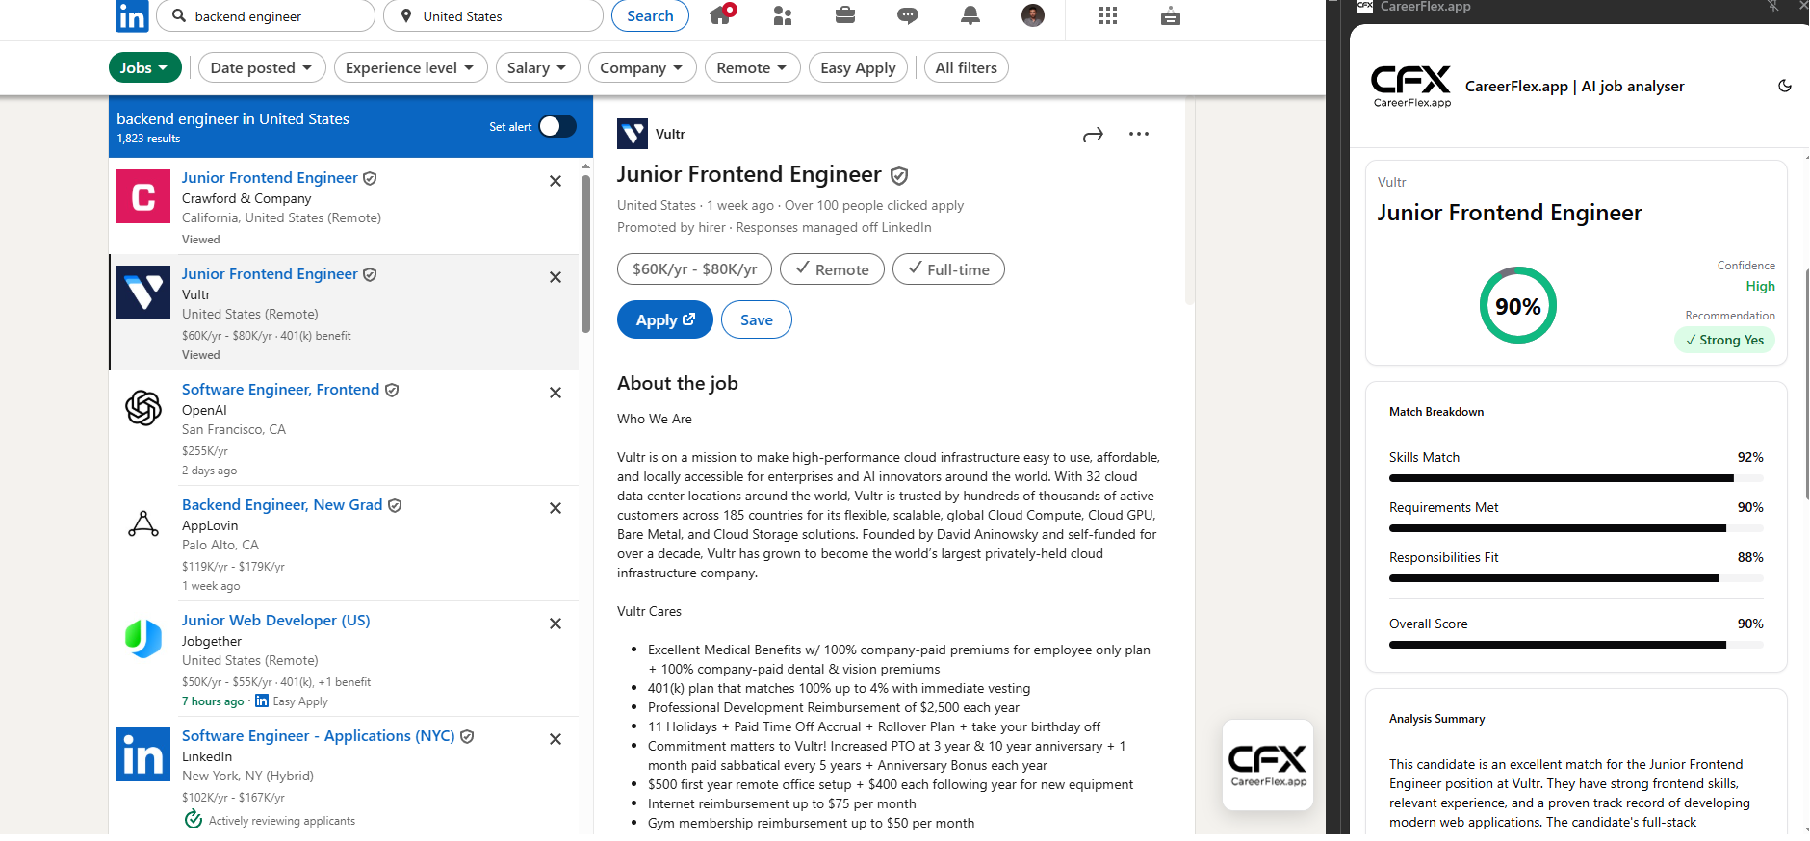This screenshot has width=1810, height=841.
Task: Click the Responsibilities Fit progress bar
Action: [x=1576, y=578]
